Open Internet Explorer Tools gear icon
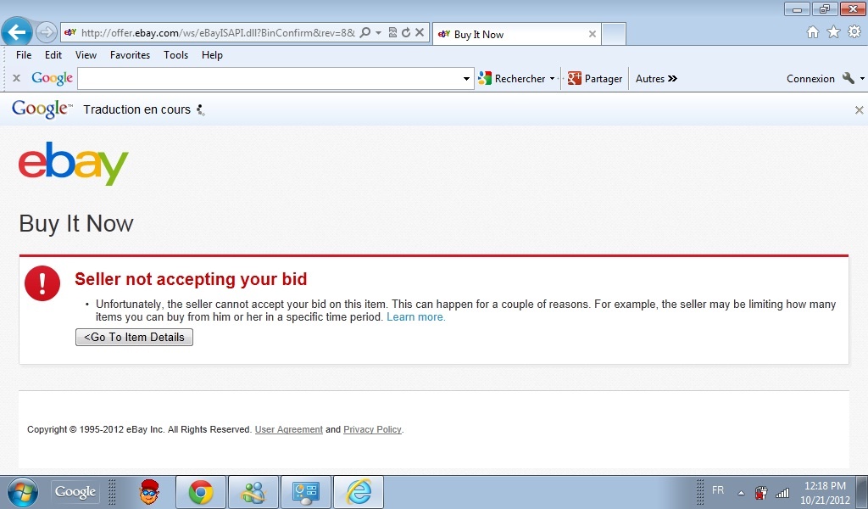This screenshot has width=868, height=509. click(x=854, y=32)
